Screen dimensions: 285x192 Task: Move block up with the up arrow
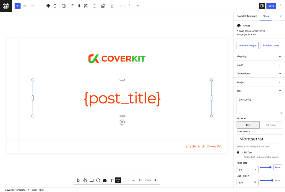(55, 4)
